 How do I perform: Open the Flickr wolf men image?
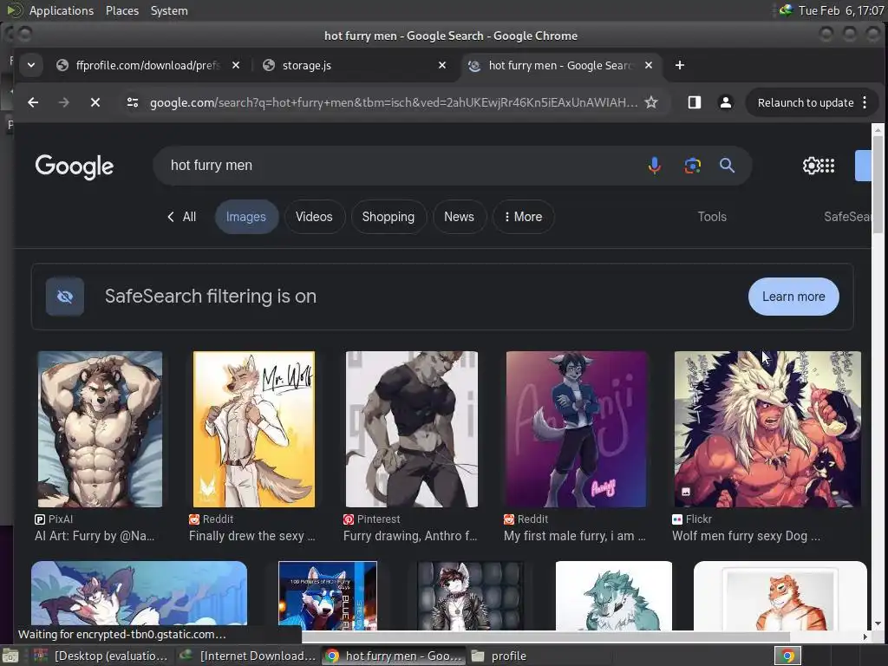(x=767, y=428)
